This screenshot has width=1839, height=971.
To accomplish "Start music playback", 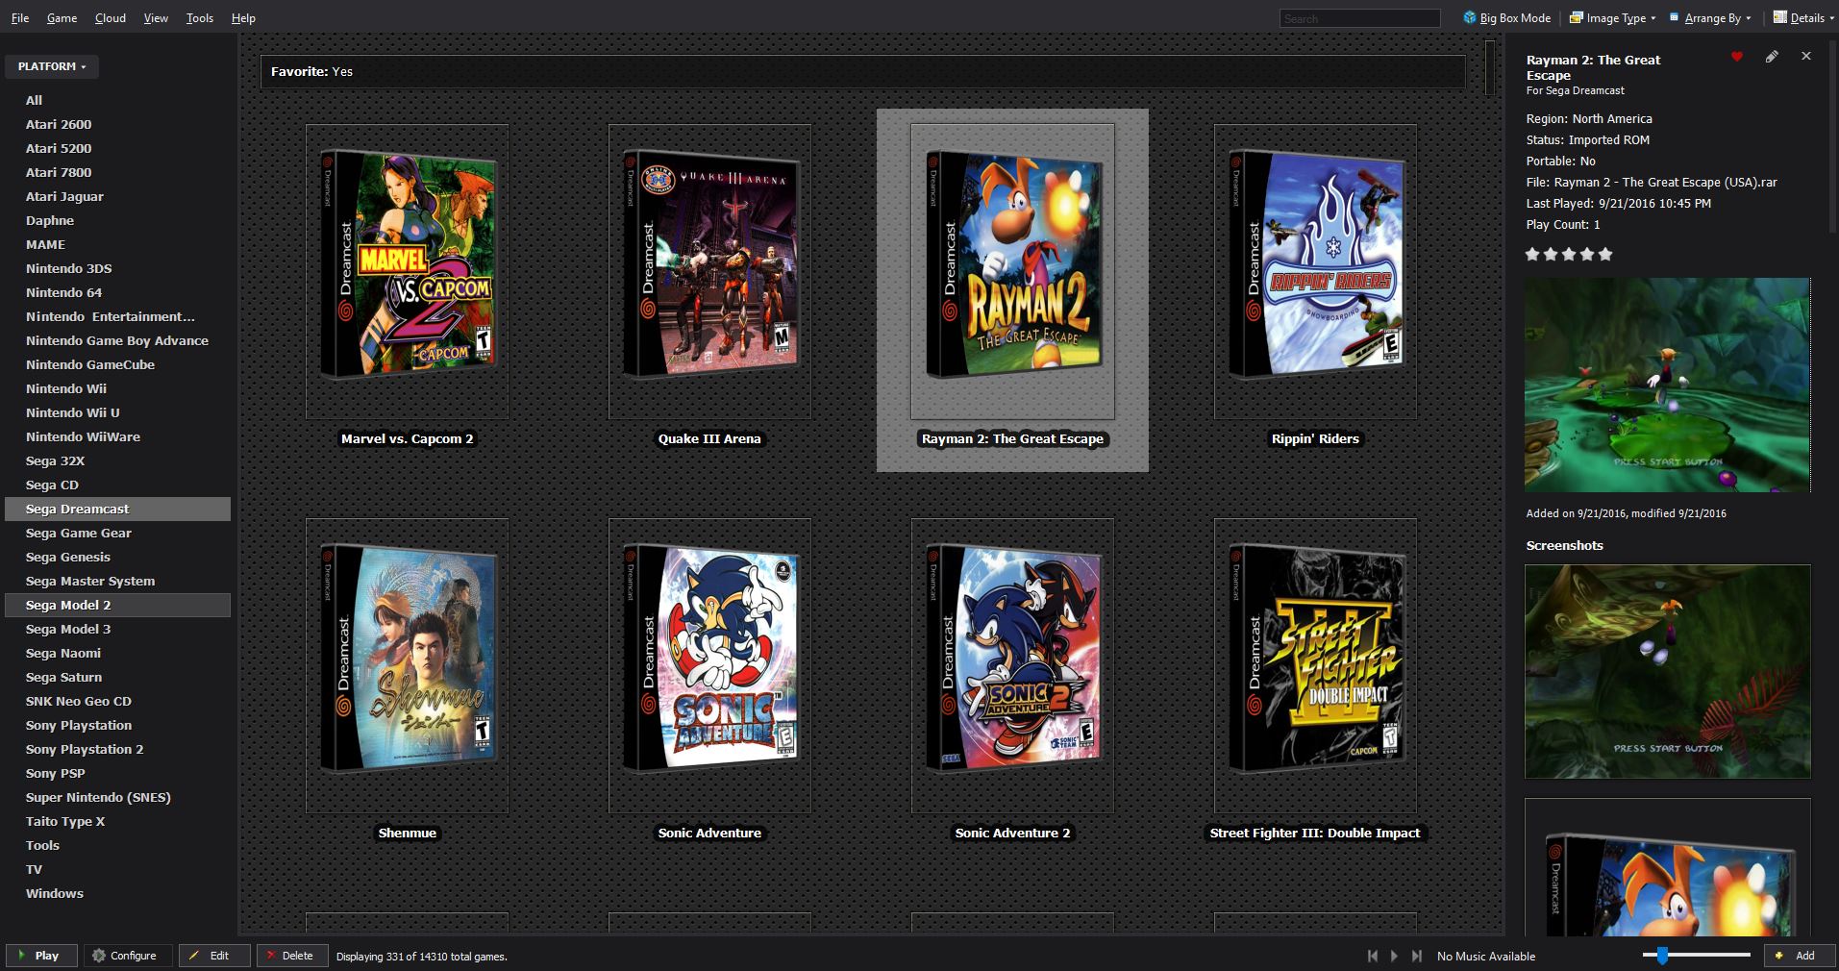I will [1395, 956].
